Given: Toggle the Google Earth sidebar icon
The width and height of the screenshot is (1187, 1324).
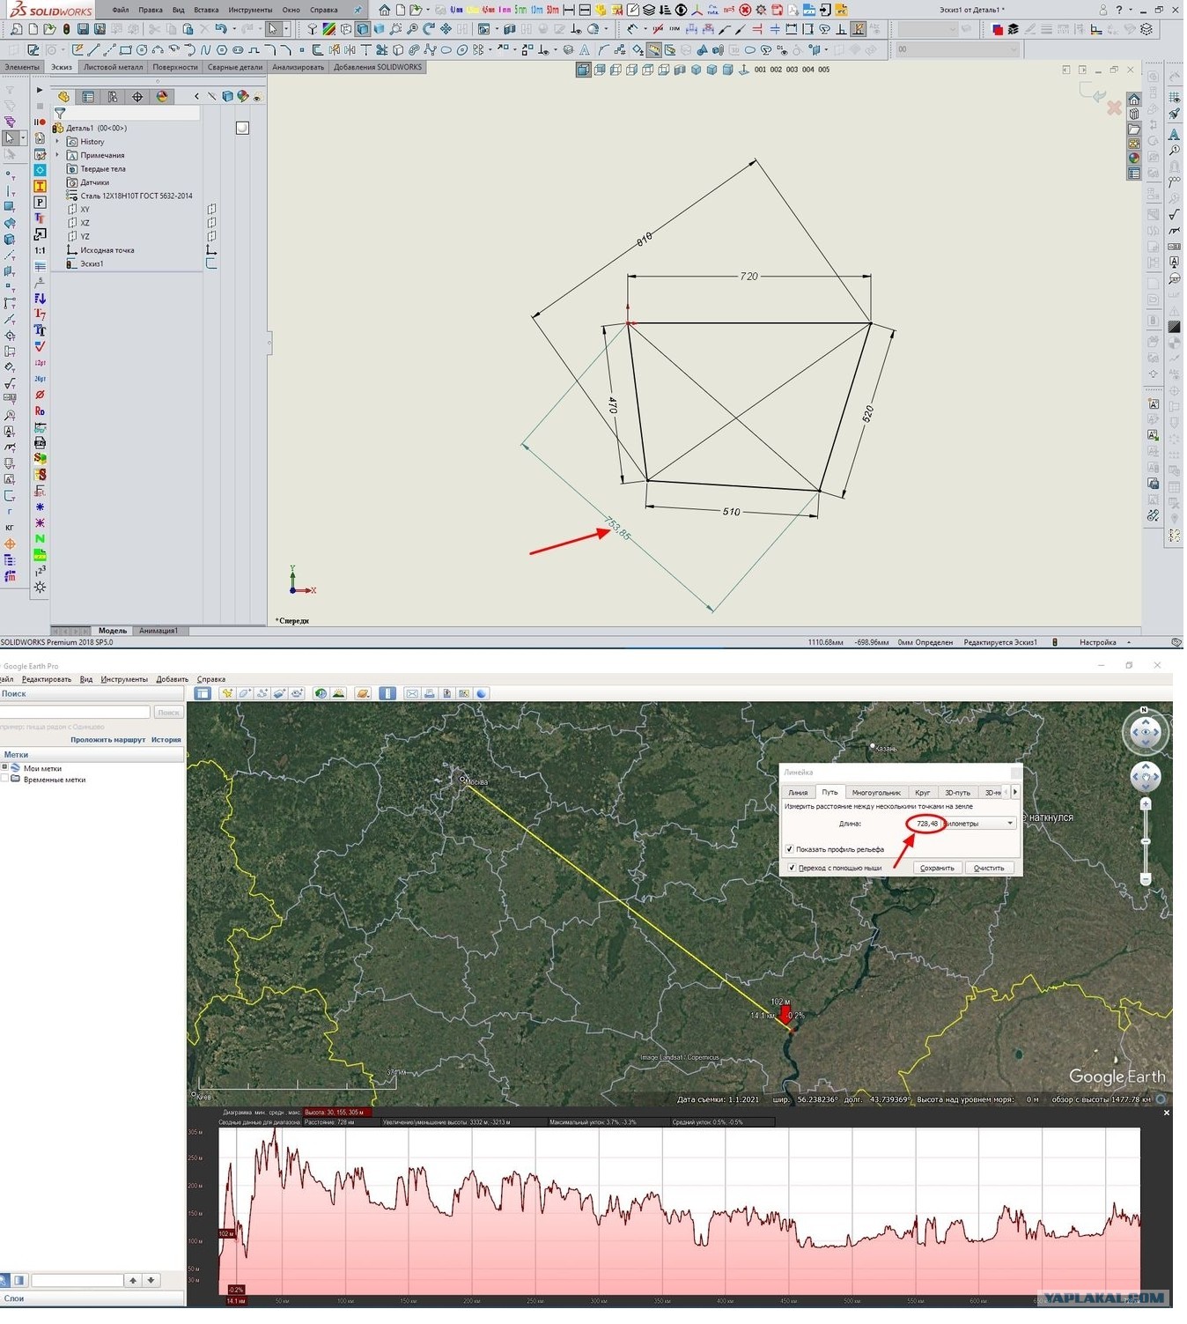Looking at the screenshot, I should [x=203, y=693].
